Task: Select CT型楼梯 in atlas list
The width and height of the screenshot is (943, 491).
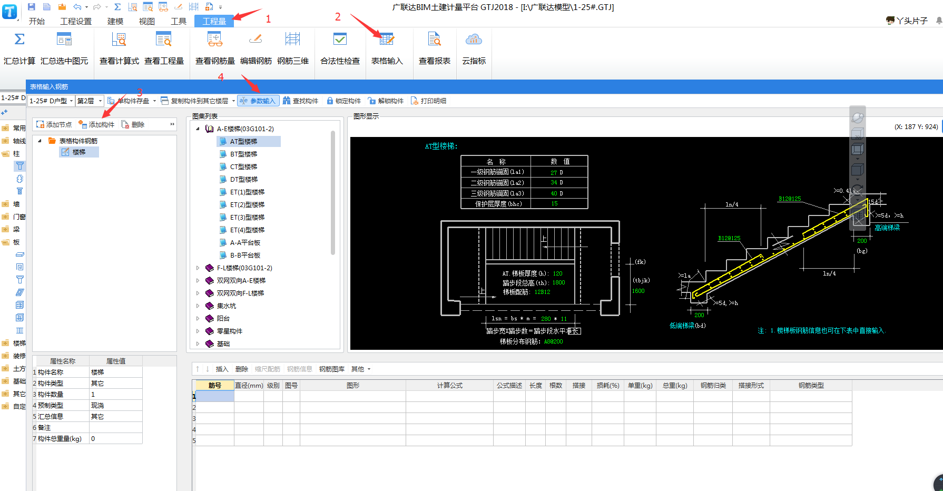Action: click(243, 166)
